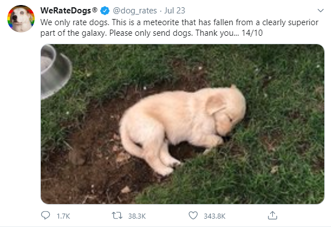
Task: Like the tweet with the heart icon
Action: coord(193,216)
